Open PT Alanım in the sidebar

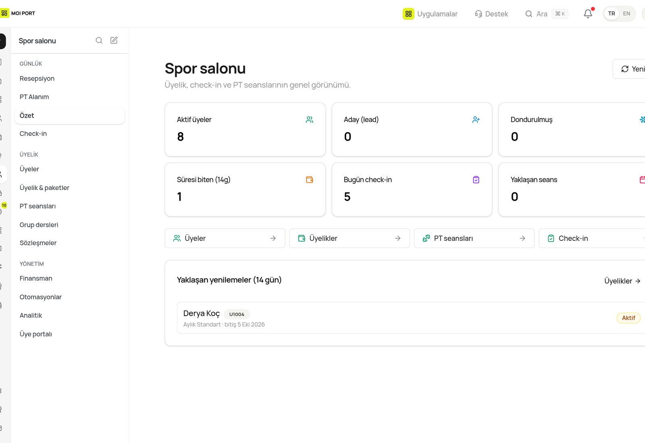click(69, 97)
